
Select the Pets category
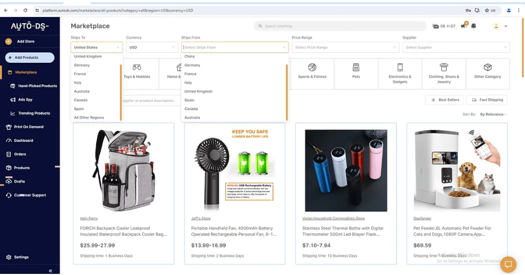pyautogui.click(x=356, y=74)
